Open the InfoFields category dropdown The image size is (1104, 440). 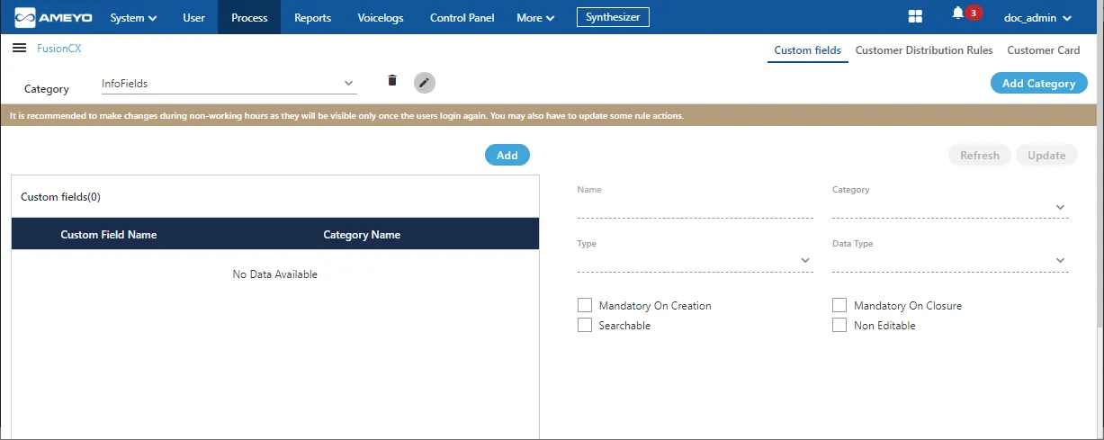pos(229,84)
